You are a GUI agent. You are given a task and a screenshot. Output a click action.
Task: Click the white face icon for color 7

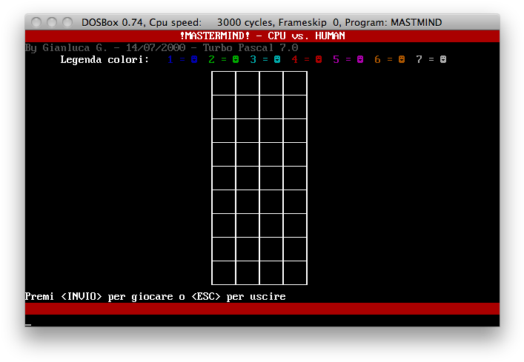[443, 59]
